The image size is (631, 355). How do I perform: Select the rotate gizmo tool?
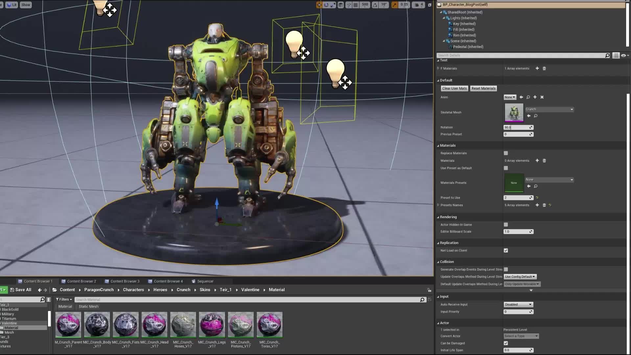pyautogui.click(x=326, y=5)
